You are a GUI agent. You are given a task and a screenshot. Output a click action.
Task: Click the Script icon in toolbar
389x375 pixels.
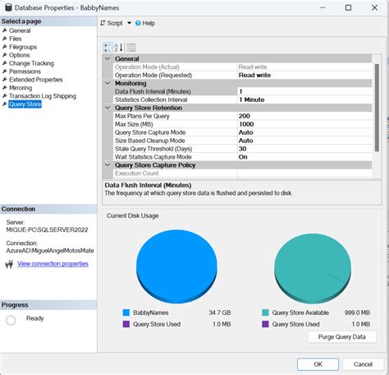coord(103,23)
